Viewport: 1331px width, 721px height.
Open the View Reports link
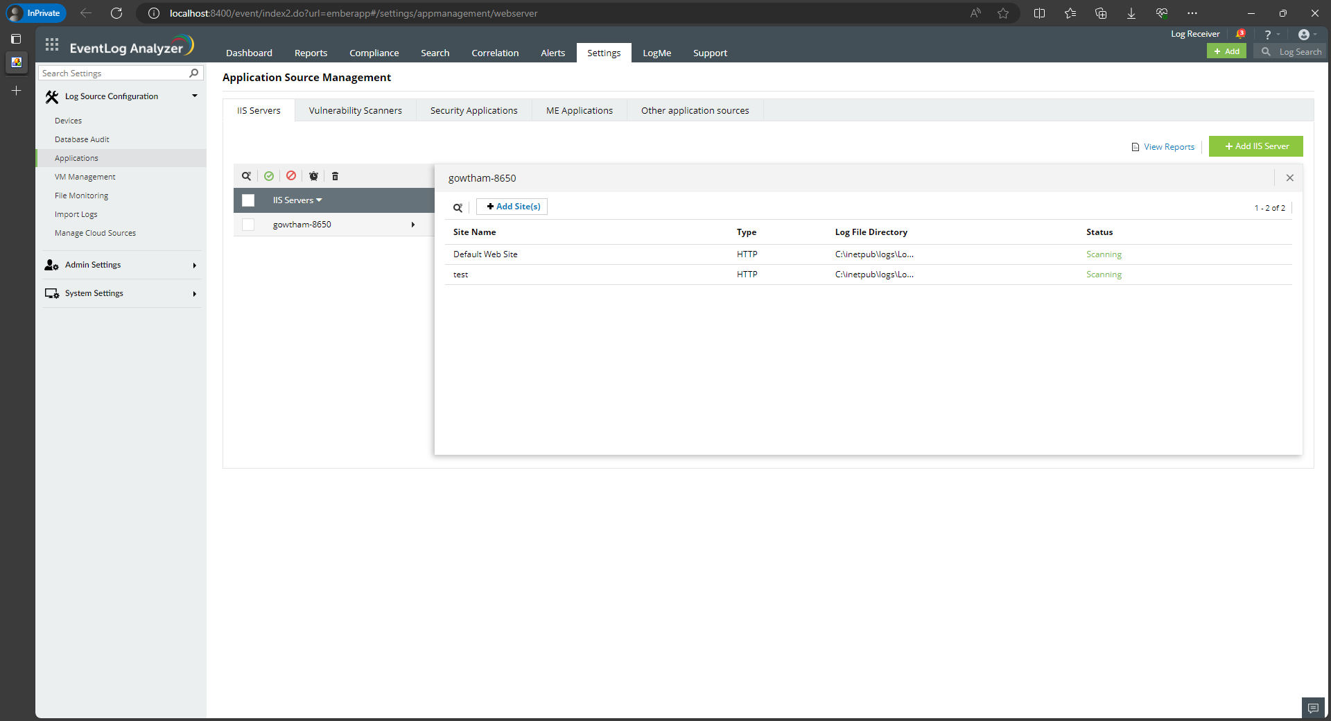coord(1168,147)
